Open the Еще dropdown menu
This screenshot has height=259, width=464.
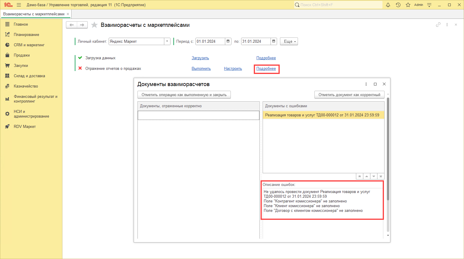coord(289,42)
